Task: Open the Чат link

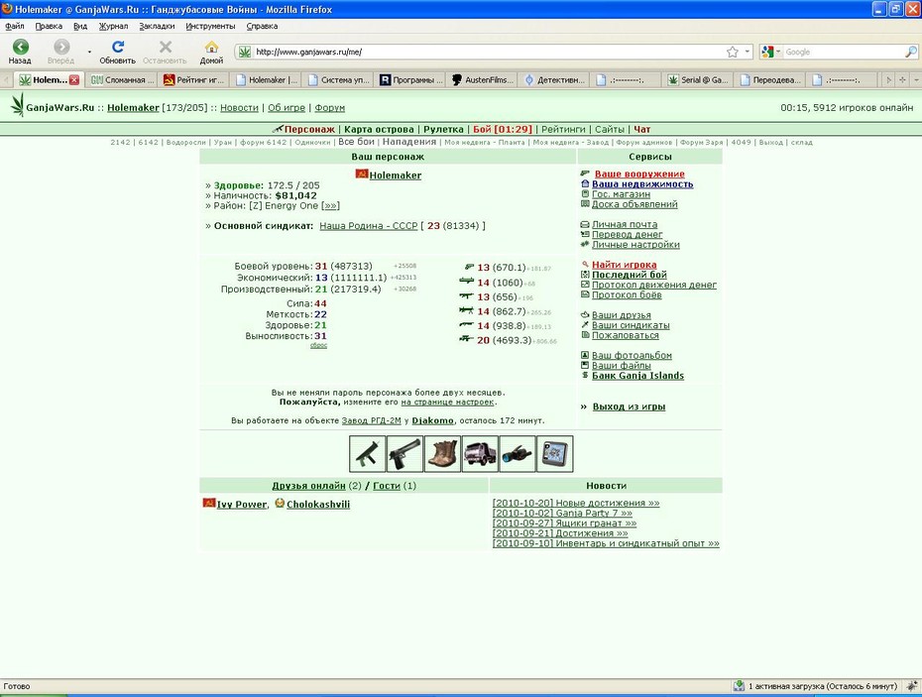Action: (642, 129)
